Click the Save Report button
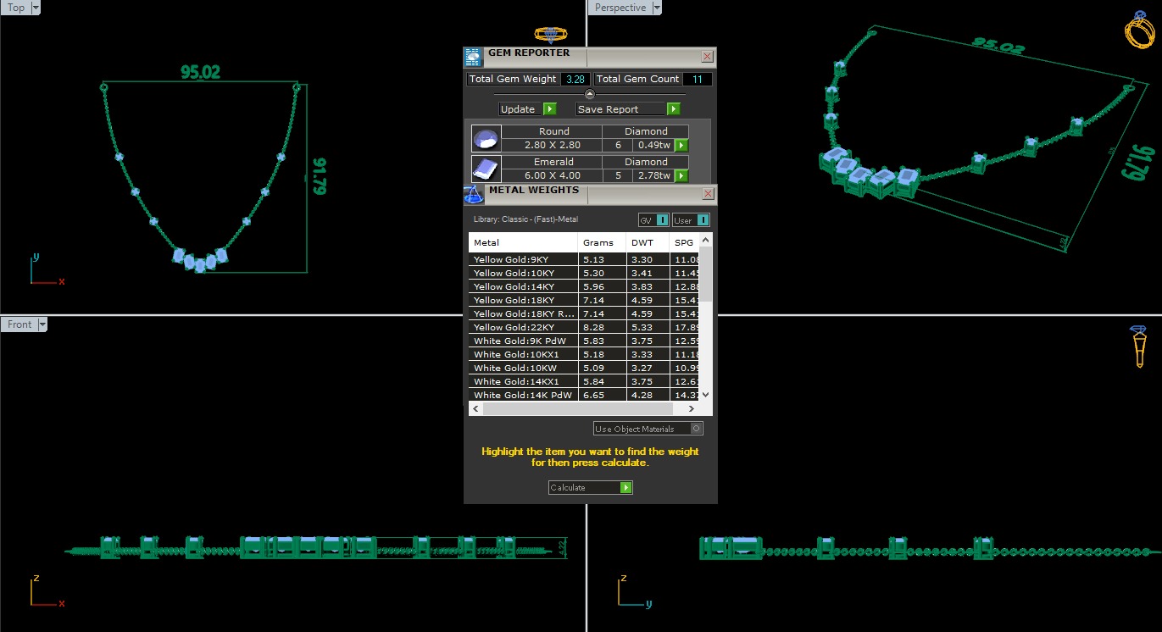The width and height of the screenshot is (1162, 632). (620, 109)
